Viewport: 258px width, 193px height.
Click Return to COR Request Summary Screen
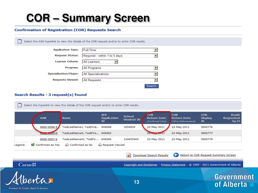click(208, 155)
